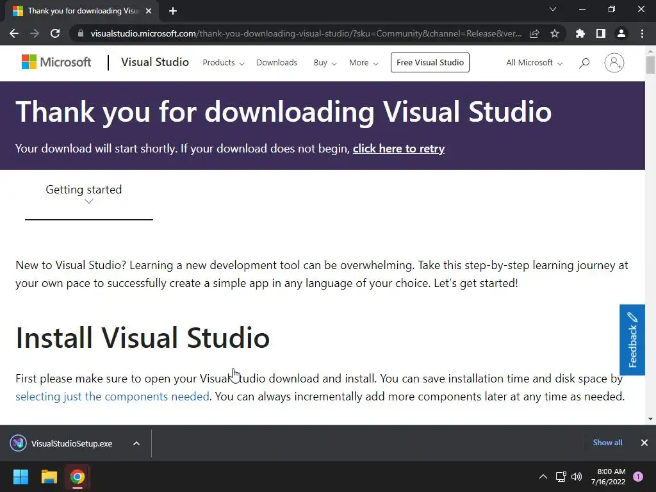Bookmark this page with the star icon
This screenshot has height=492, width=656.
point(555,33)
